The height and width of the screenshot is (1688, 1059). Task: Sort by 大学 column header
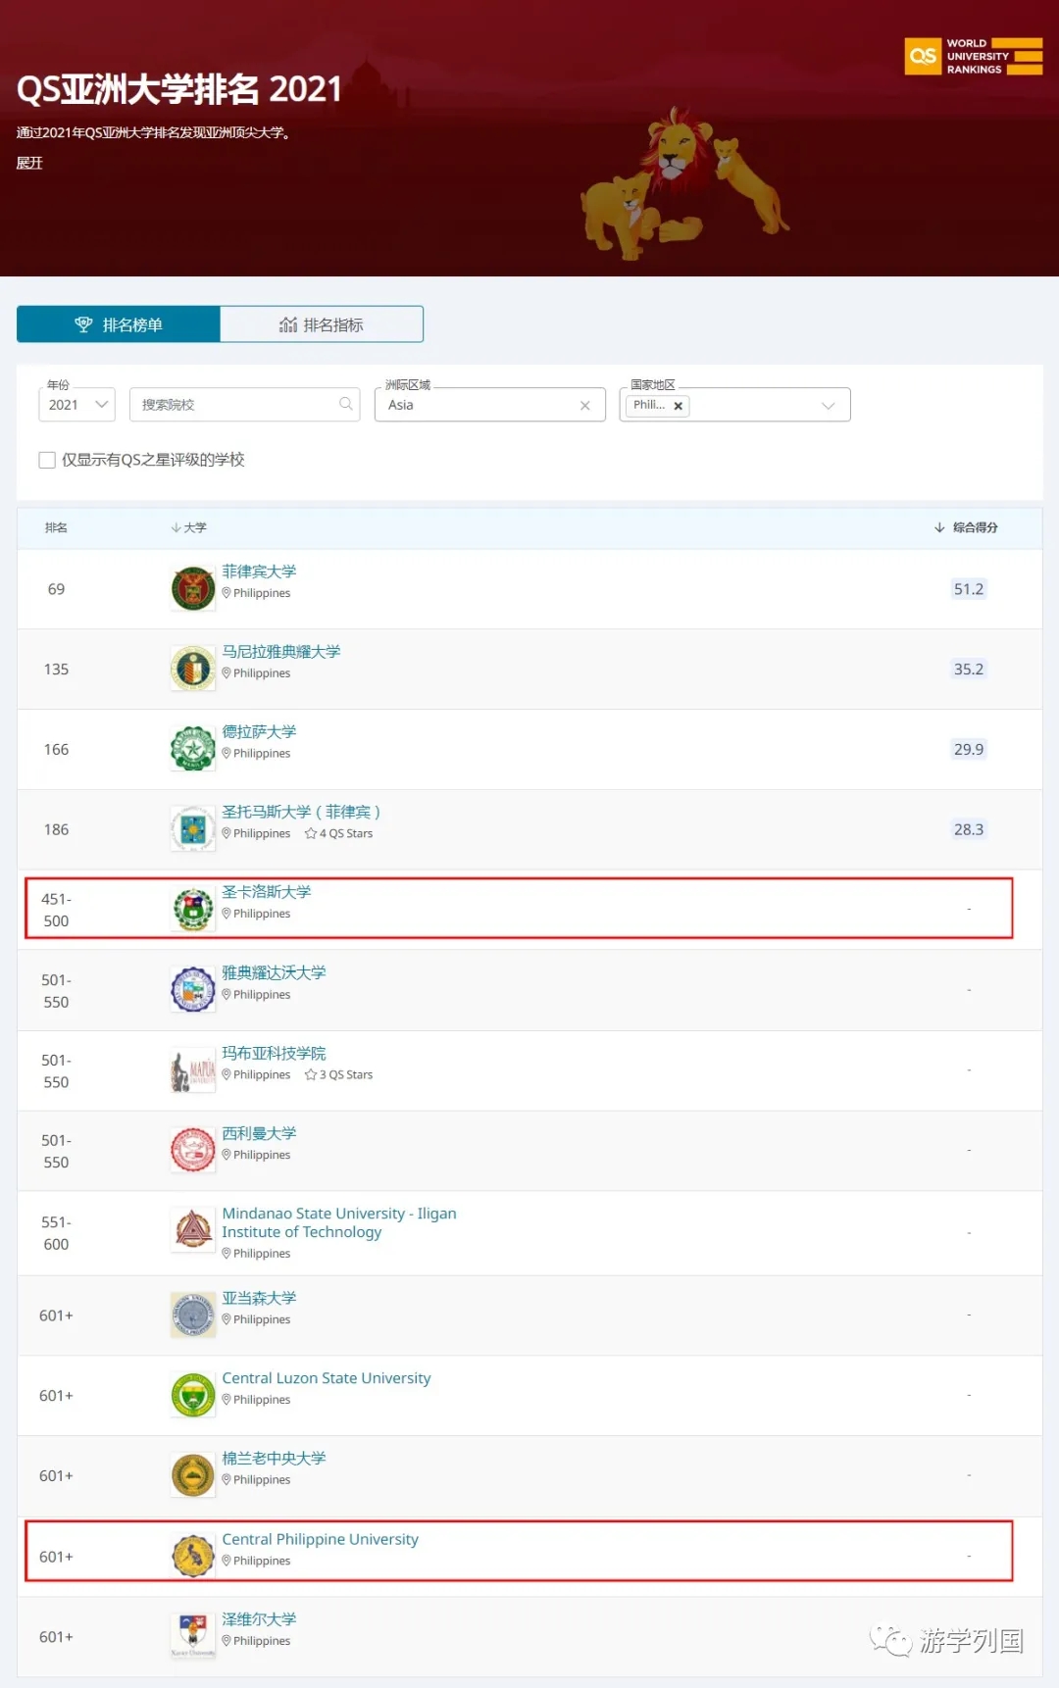coord(188,527)
